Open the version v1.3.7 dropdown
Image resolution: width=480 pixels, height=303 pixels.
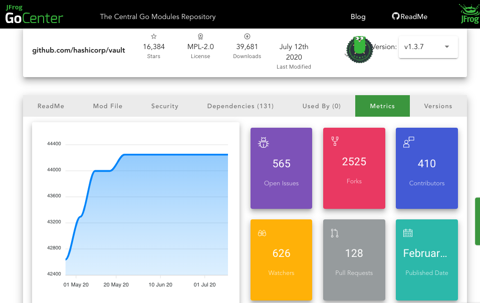click(428, 47)
